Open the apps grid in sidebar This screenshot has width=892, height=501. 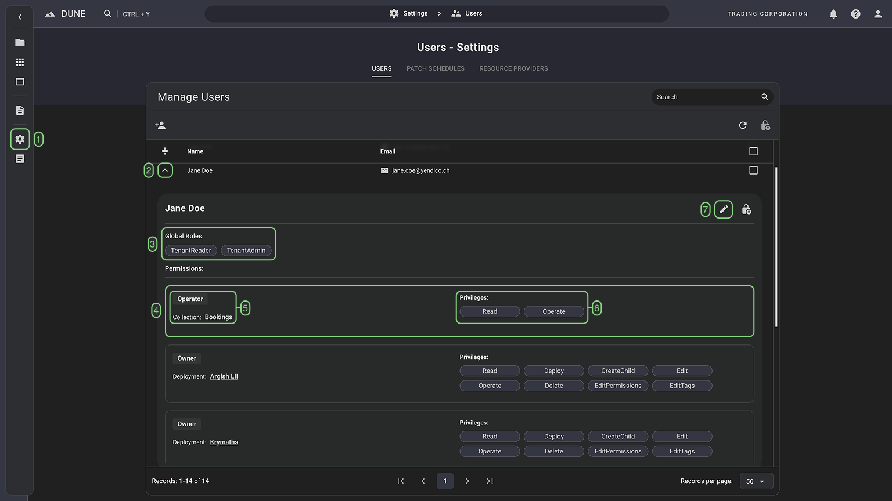tap(20, 62)
